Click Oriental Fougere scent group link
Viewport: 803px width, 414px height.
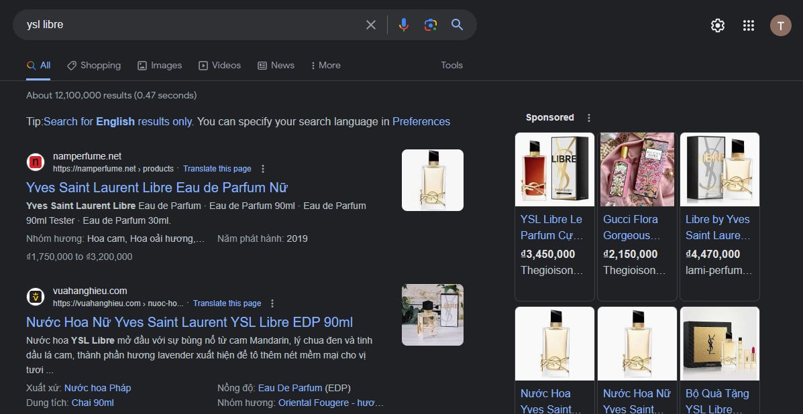(331, 403)
